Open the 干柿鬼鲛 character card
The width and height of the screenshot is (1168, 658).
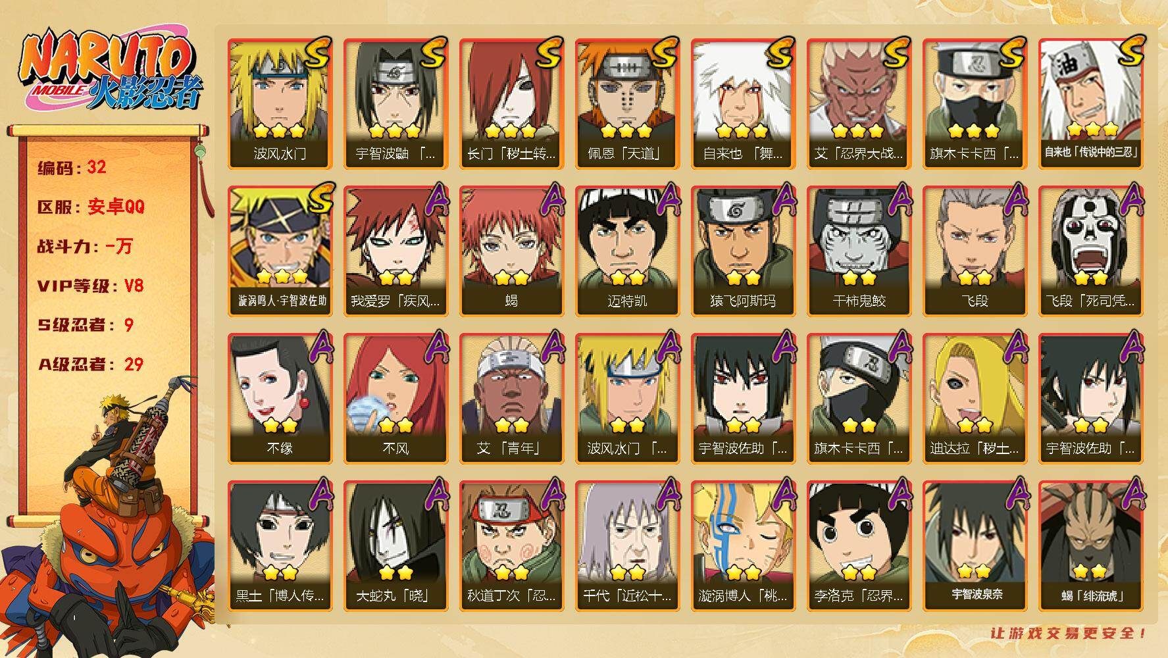pyautogui.click(x=859, y=251)
